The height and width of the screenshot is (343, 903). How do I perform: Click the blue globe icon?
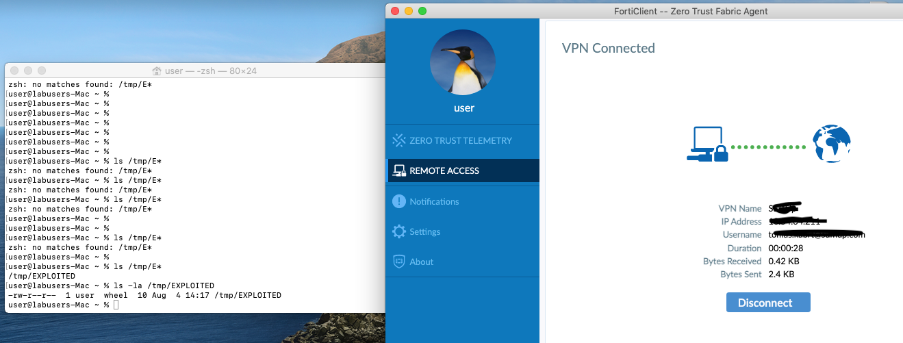point(831,144)
